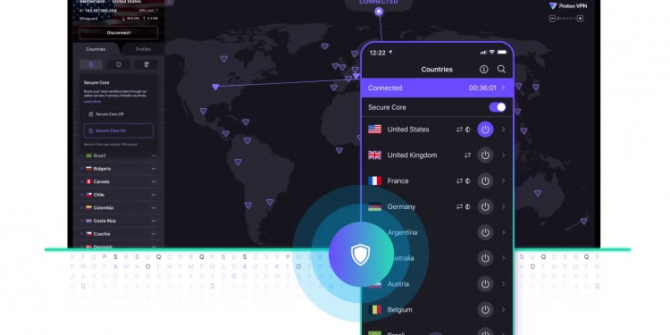Click the United States flag in phone list
Viewport: 670px width, 335px height.
[x=374, y=130]
